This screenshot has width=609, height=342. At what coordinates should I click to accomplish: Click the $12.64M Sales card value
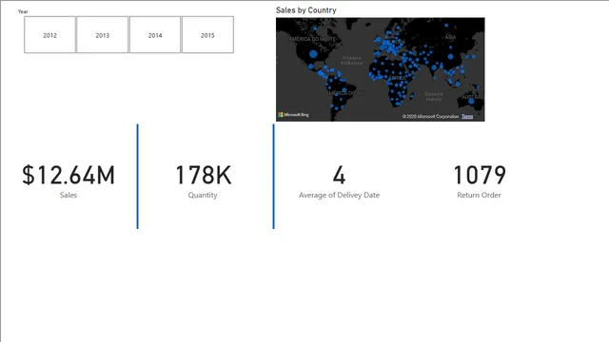(69, 175)
